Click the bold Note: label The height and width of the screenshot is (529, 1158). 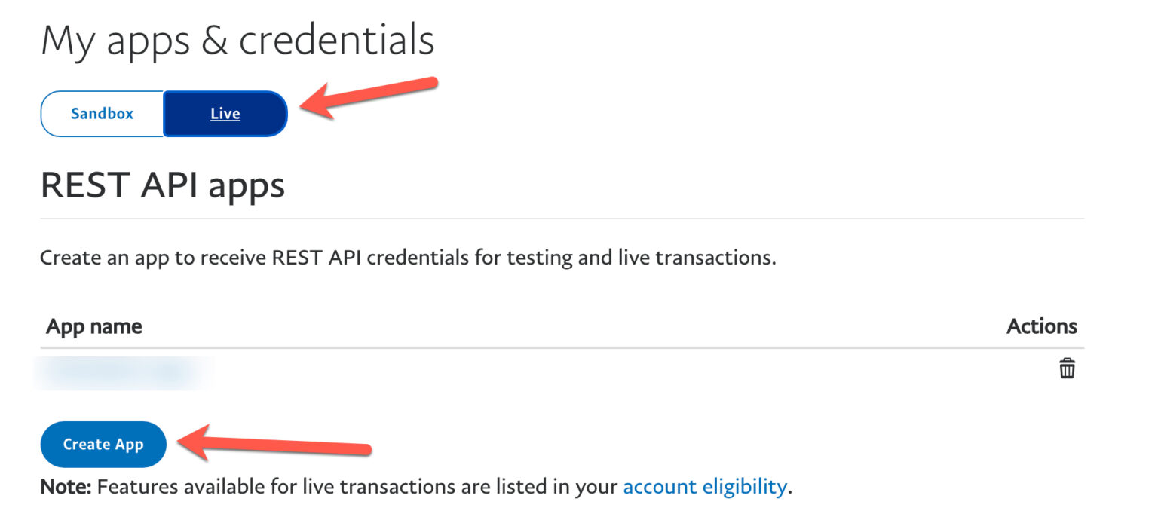(66, 487)
